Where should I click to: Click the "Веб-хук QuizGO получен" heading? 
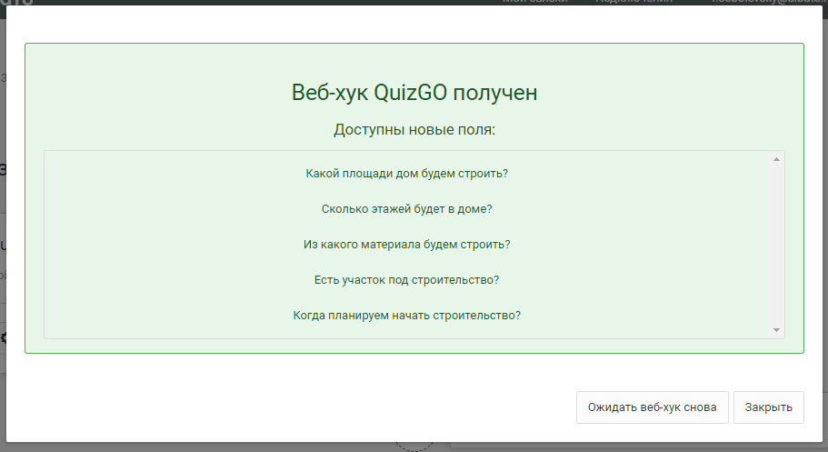coord(414,93)
